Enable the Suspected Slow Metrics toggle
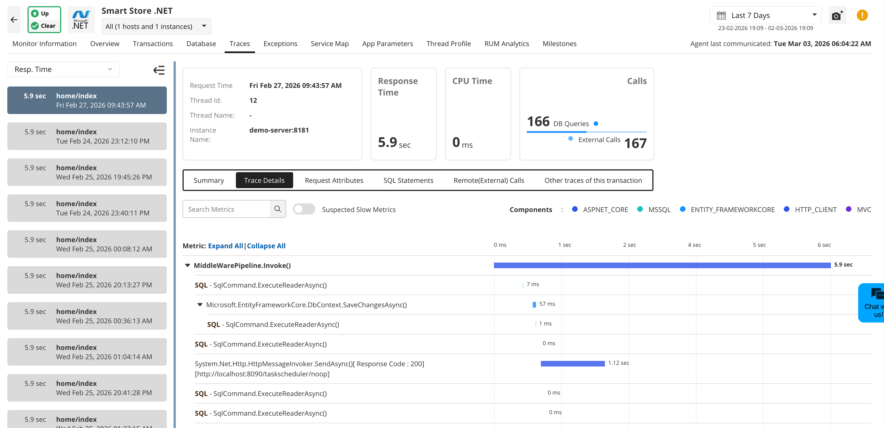884x428 pixels. 304,209
